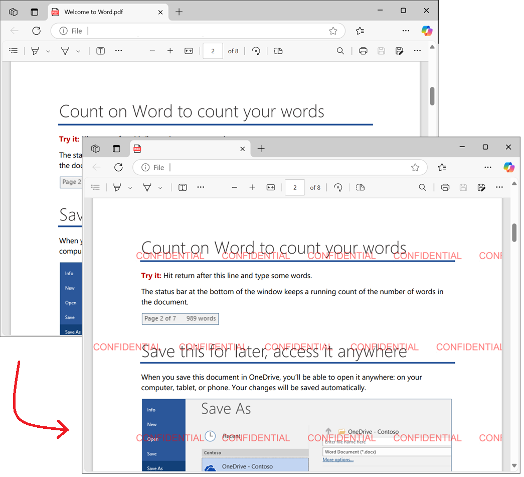Screen dimensions: 524x477
Task: Open Copilot in the browser toolbar
Action: [x=509, y=167]
